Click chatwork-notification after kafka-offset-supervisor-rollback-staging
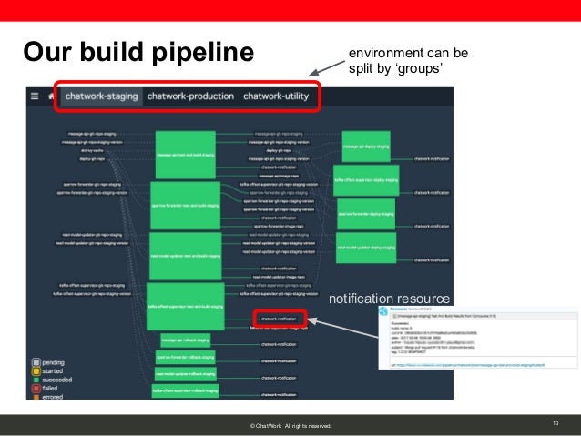 [279, 394]
